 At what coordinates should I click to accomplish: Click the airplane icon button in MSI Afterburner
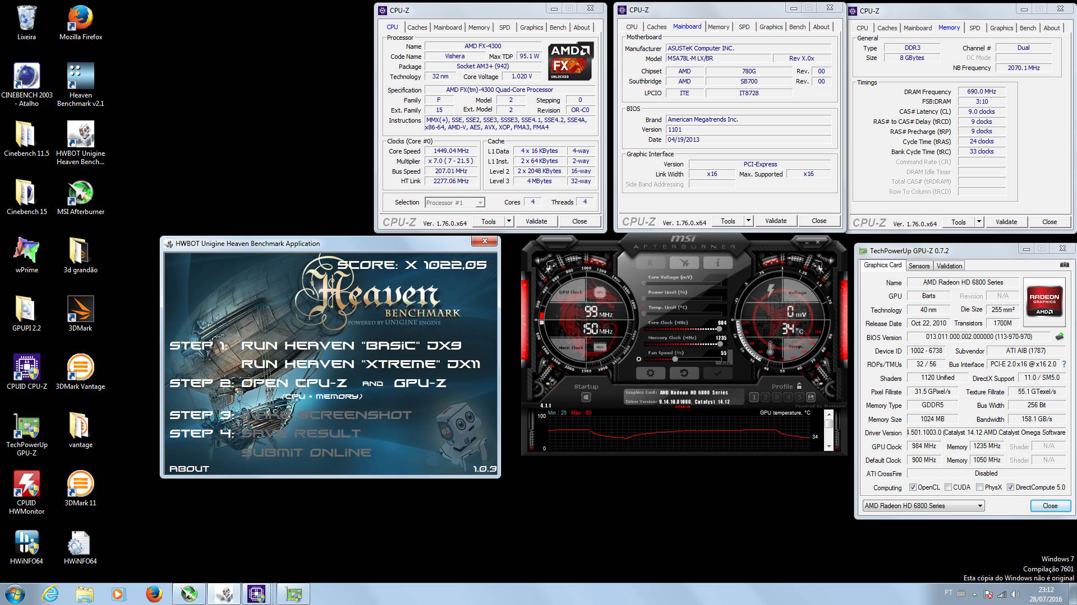[x=684, y=262]
